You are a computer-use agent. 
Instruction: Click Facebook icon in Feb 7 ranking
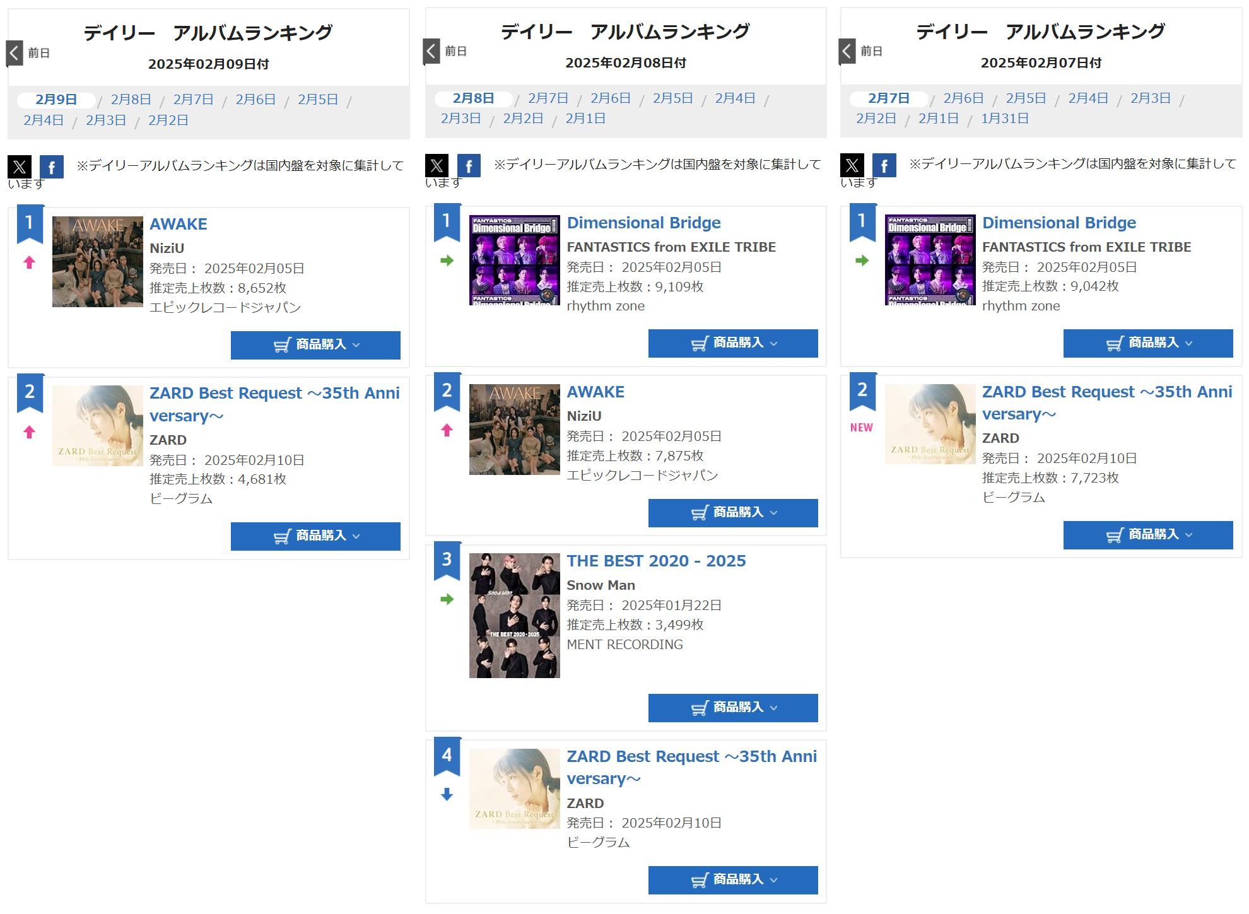pyautogui.click(x=884, y=165)
